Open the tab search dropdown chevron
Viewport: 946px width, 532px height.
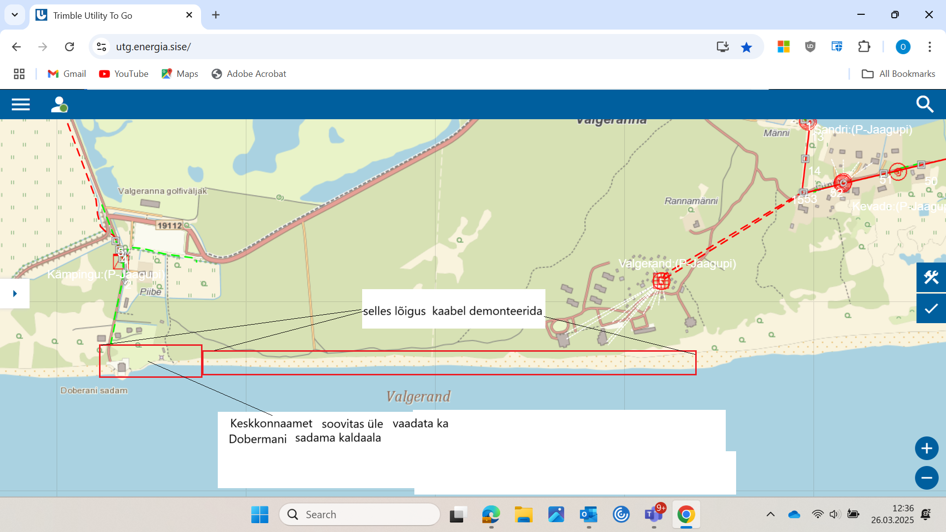pyautogui.click(x=15, y=15)
